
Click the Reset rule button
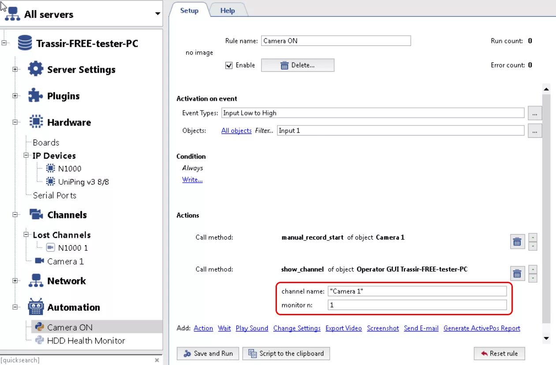(500, 353)
